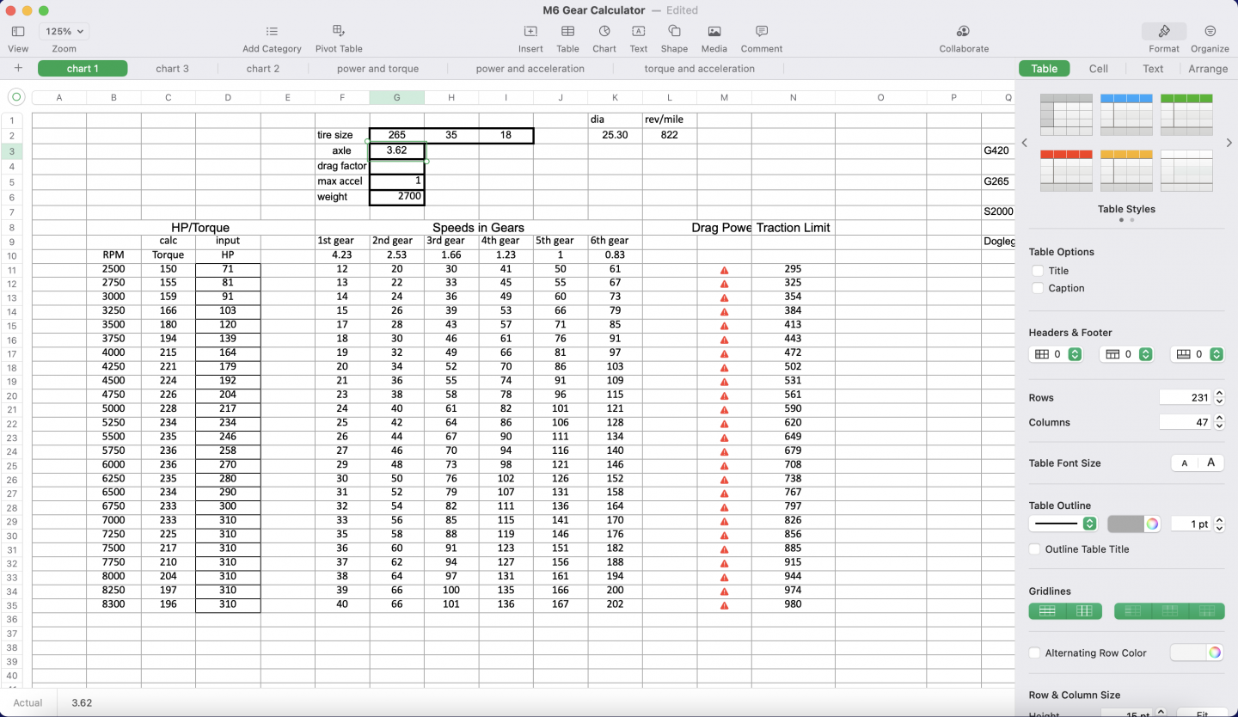Insert a Chart from the toolbar
Viewport: 1238px width, 717px height.
point(604,32)
